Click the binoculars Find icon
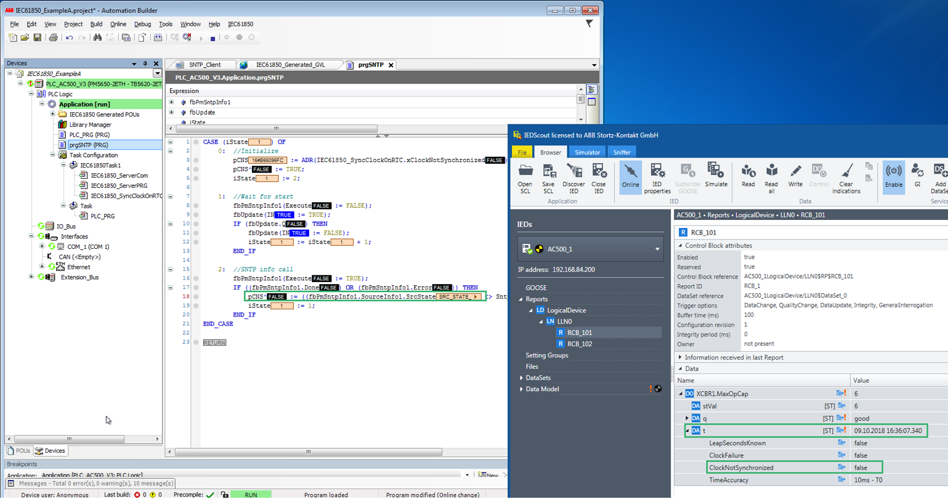 click(x=97, y=38)
